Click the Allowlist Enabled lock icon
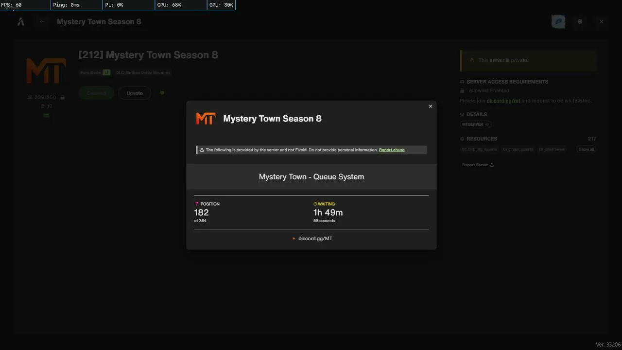The image size is (622, 350). tap(463, 91)
